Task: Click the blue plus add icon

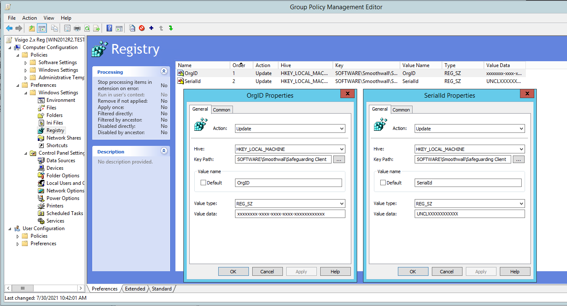Action: tap(151, 28)
